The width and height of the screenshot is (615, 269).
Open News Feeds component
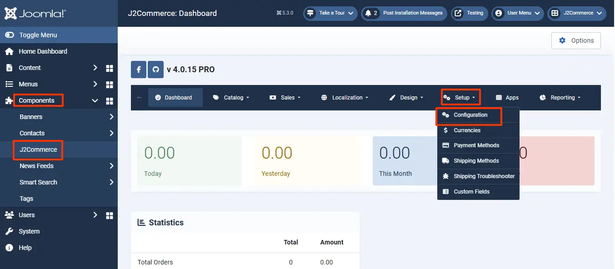coord(36,166)
